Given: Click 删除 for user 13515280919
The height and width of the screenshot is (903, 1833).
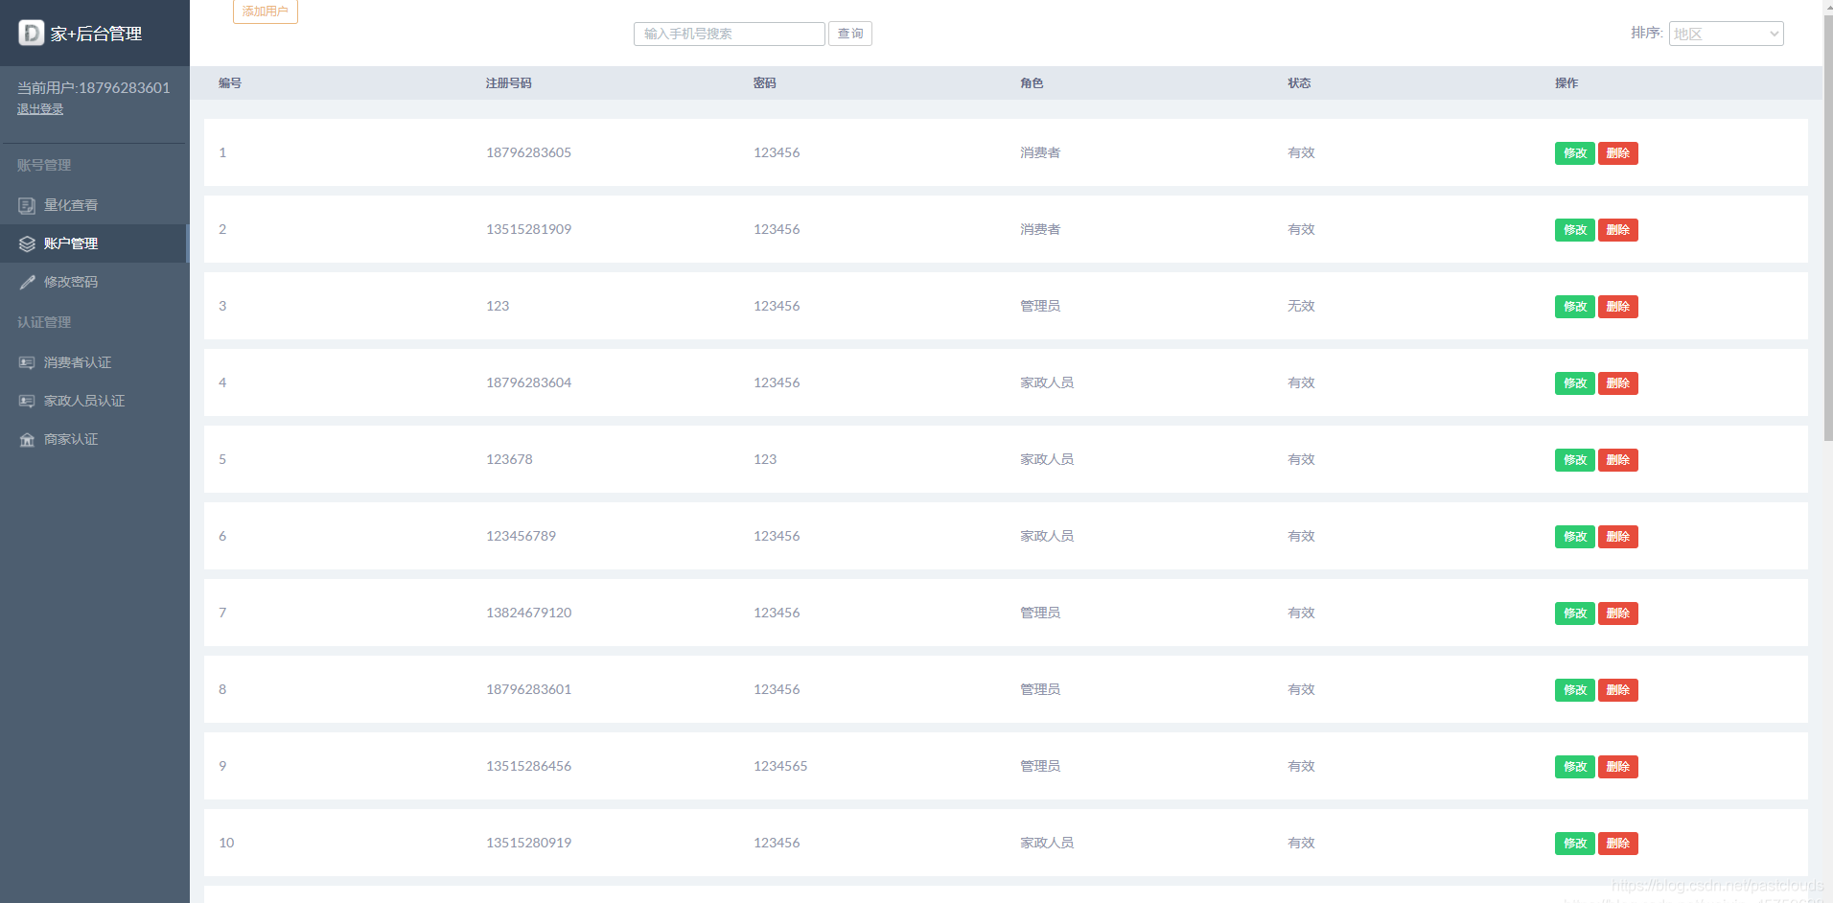Looking at the screenshot, I should pos(1618,844).
